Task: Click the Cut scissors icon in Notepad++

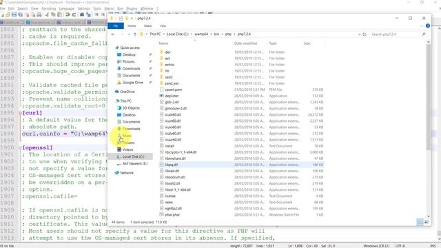Action: (47, 14)
